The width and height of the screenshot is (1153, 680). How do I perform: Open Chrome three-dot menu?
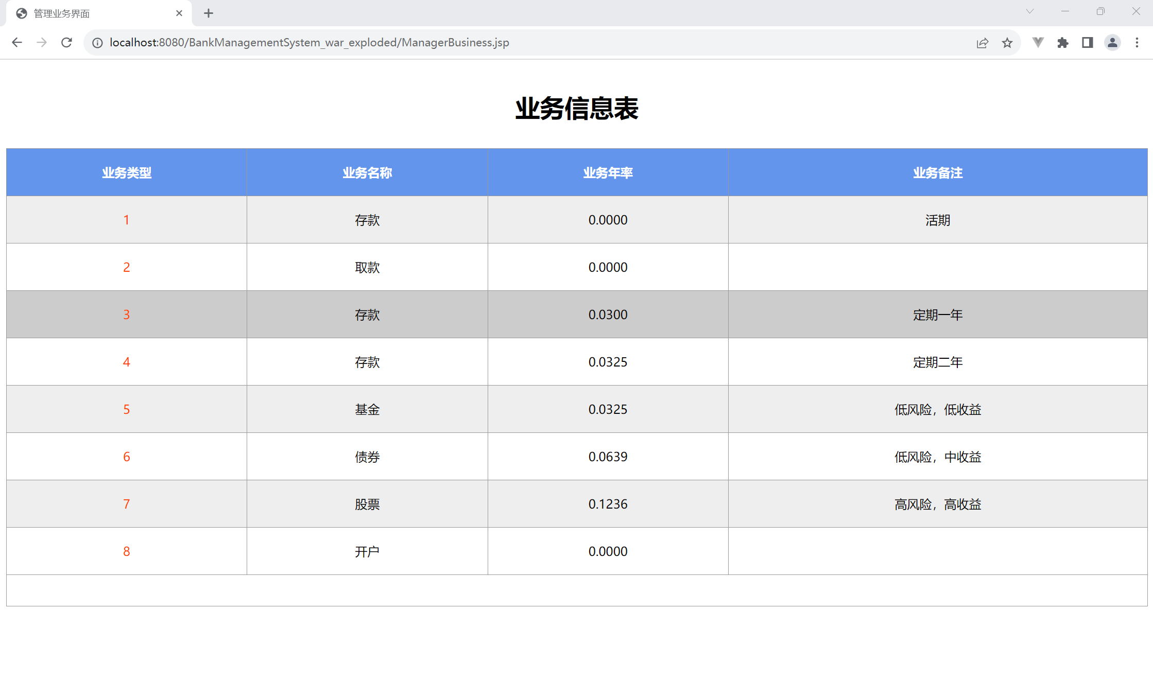pos(1137,43)
